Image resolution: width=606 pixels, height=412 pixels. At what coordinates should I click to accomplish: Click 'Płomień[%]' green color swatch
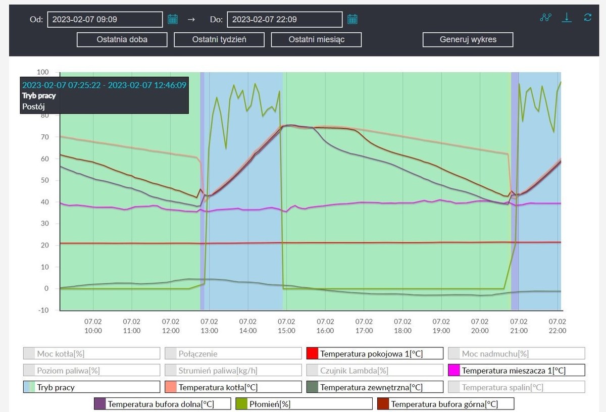tap(241, 404)
